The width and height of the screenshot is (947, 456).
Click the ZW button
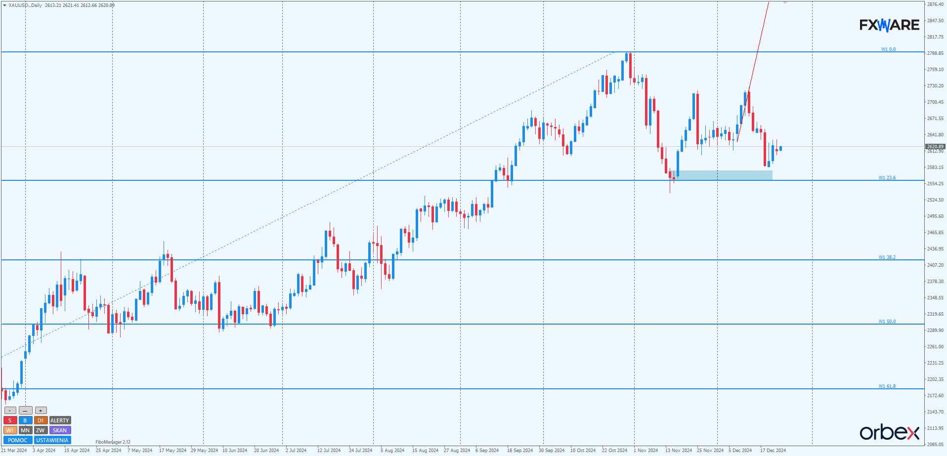point(41,430)
